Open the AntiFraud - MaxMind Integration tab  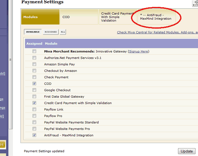pos(156,17)
